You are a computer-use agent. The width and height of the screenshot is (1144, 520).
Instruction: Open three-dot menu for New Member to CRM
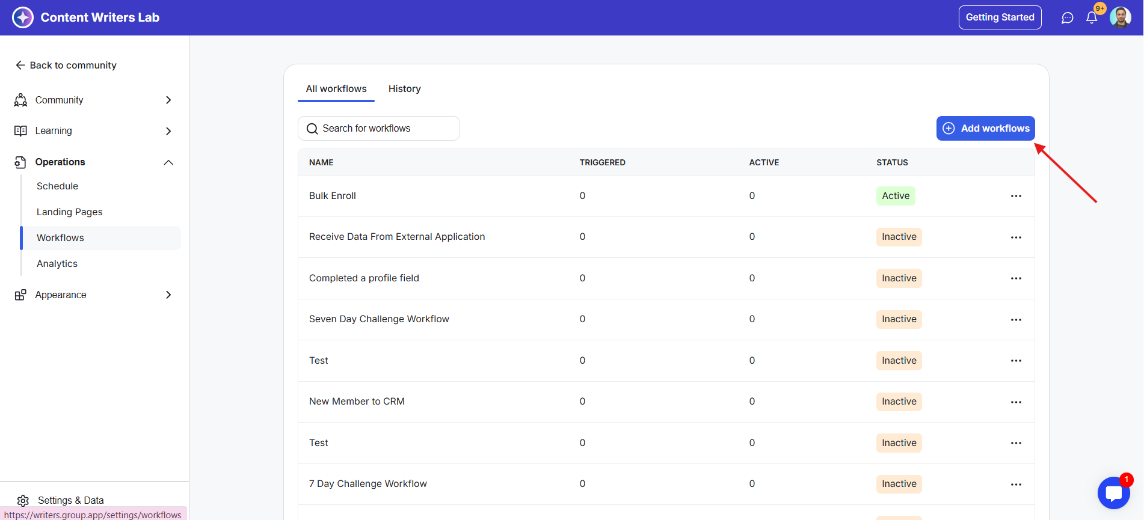pos(1016,402)
